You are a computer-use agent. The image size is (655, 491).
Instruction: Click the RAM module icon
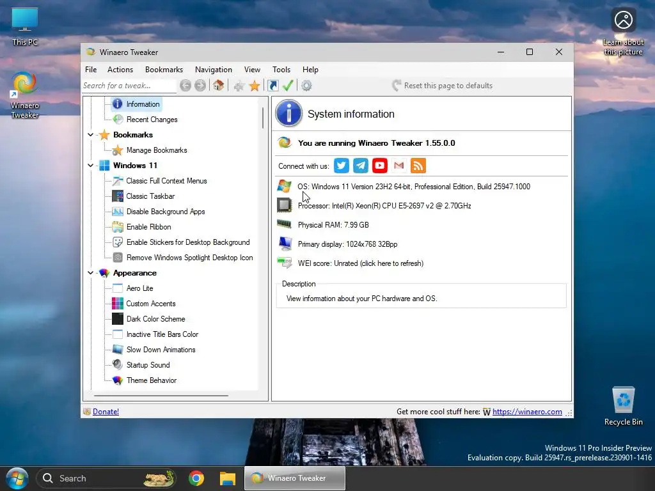pos(285,224)
